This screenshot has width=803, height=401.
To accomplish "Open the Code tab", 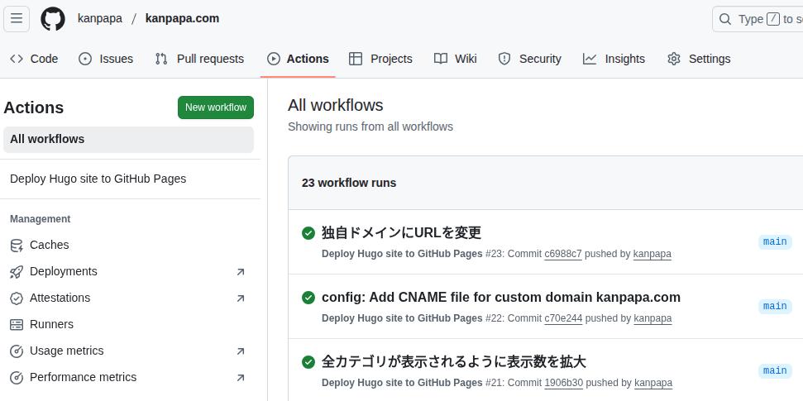I will [34, 59].
